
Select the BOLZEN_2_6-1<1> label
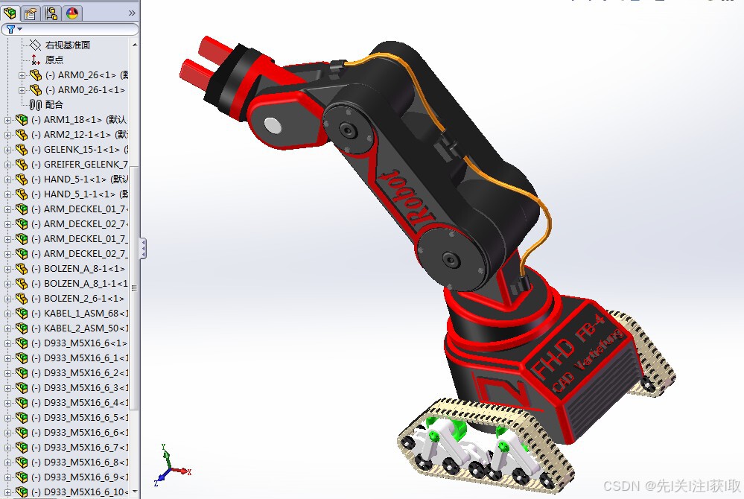[x=77, y=299]
